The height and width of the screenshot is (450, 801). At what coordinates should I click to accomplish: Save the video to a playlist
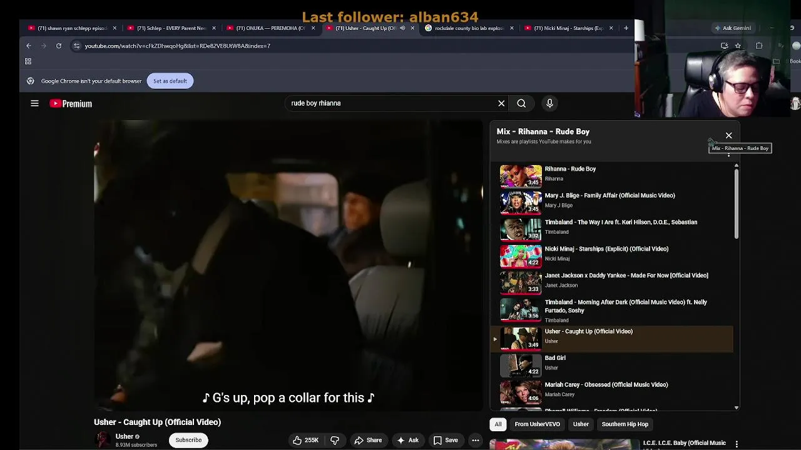(x=446, y=440)
